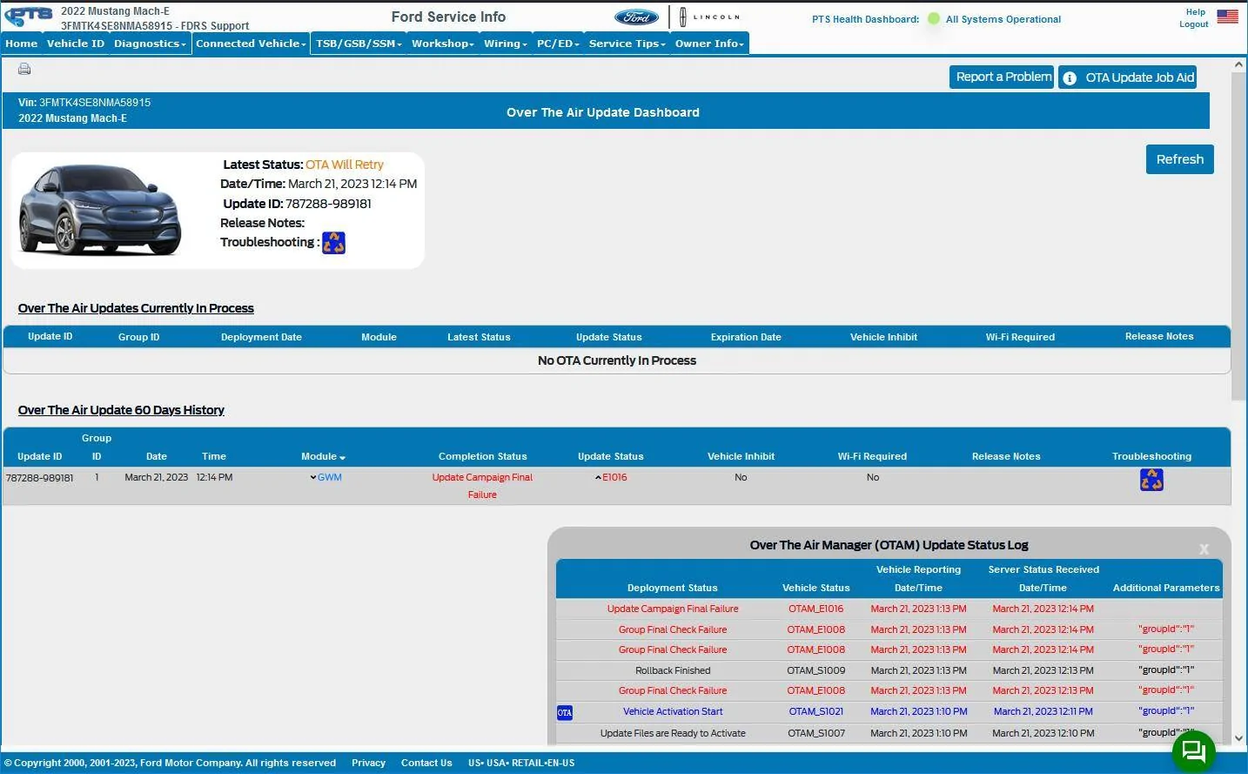The image size is (1248, 774).
Task: Open the live chat bubble icon
Action: [x=1193, y=750]
